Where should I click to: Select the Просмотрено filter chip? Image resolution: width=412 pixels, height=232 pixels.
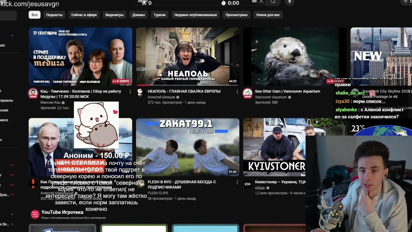[237, 15]
